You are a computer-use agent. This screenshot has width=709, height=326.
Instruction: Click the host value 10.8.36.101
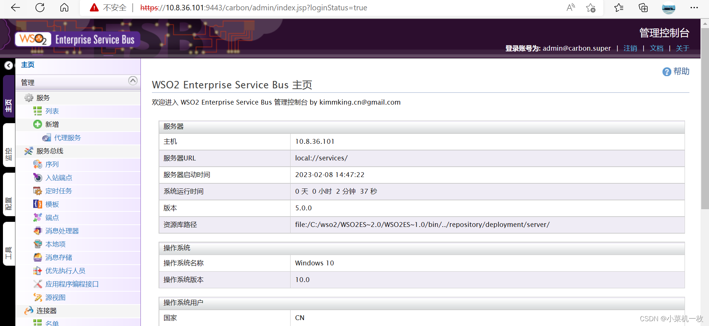pyautogui.click(x=315, y=142)
